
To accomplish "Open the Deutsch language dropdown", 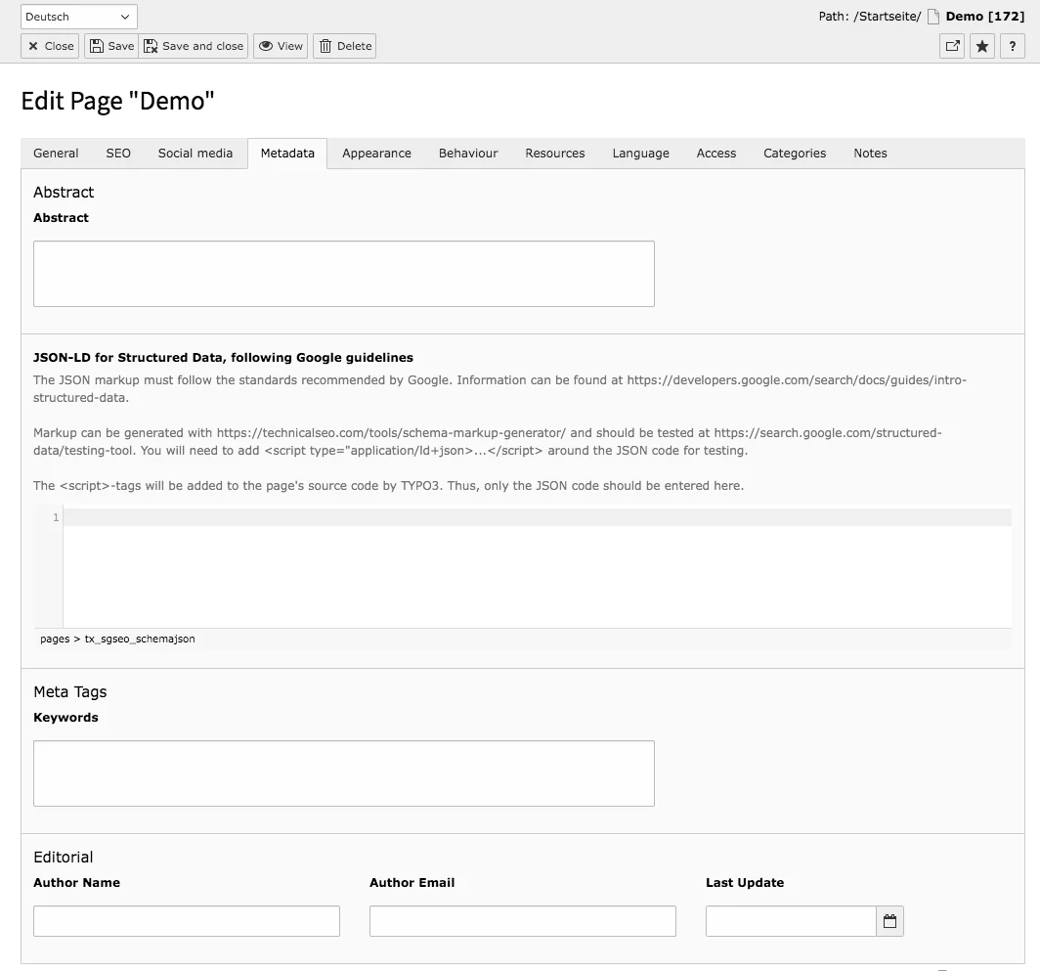I will (x=78, y=16).
